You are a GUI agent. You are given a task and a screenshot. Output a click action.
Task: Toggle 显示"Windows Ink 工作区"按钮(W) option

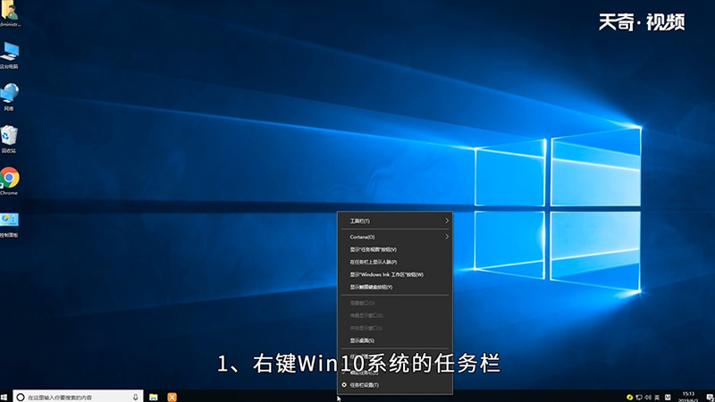coord(395,274)
